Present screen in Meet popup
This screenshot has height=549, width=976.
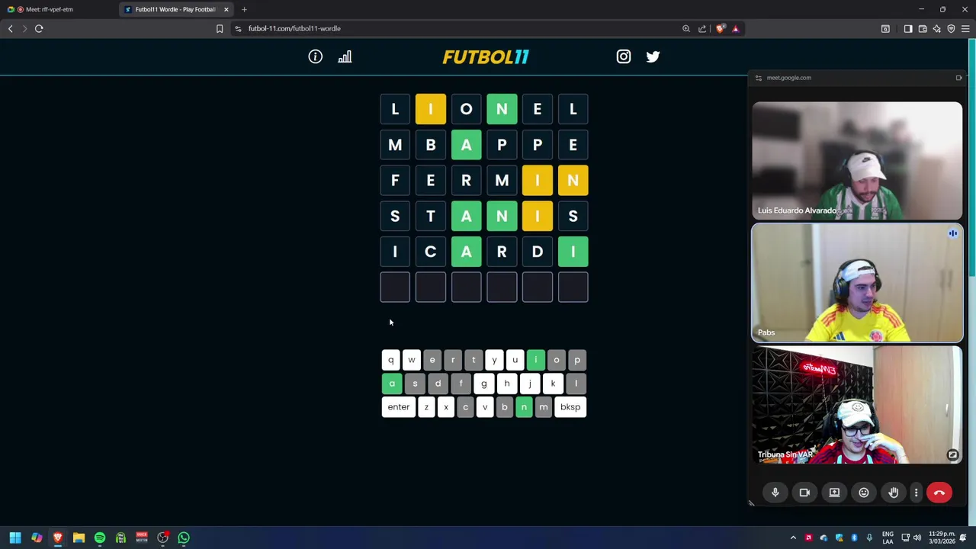pyautogui.click(x=834, y=493)
